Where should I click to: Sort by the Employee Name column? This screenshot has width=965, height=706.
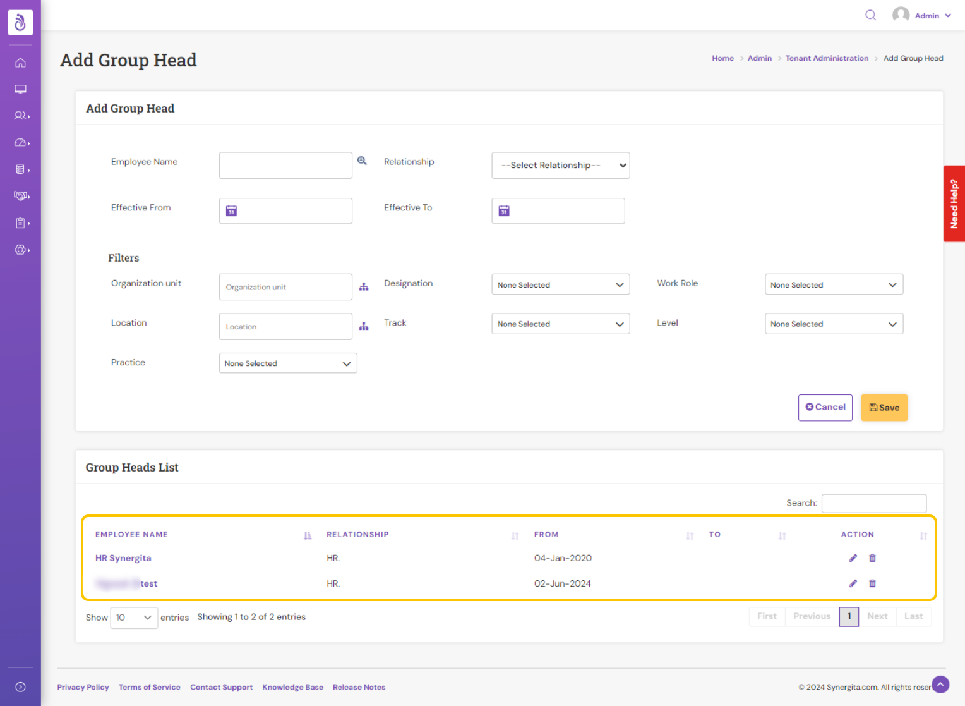click(308, 535)
